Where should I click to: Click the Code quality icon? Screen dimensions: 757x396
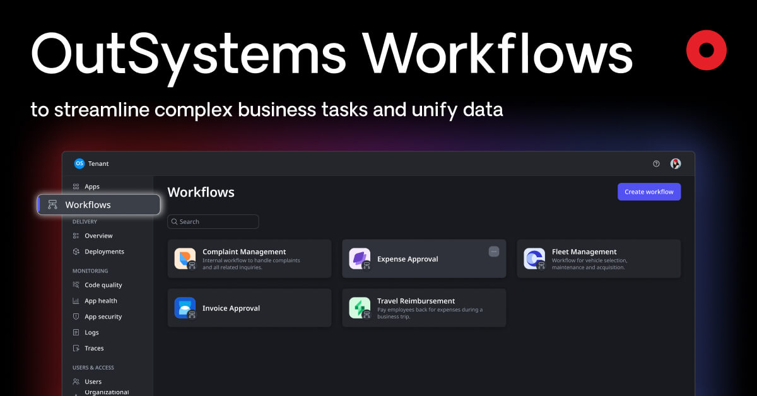coord(76,285)
